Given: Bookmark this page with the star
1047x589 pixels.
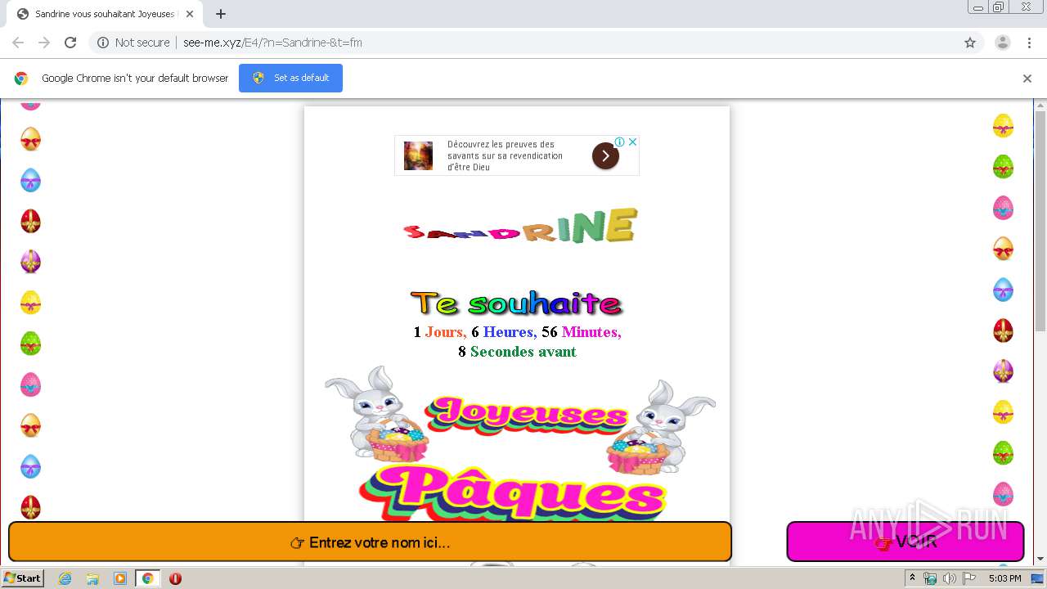Looking at the screenshot, I should tap(970, 43).
